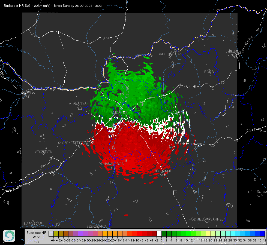The width and height of the screenshot is (267, 245).
Task: Click the SZÉKESFEHÉRVÁR city label
Action: (78, 143)
